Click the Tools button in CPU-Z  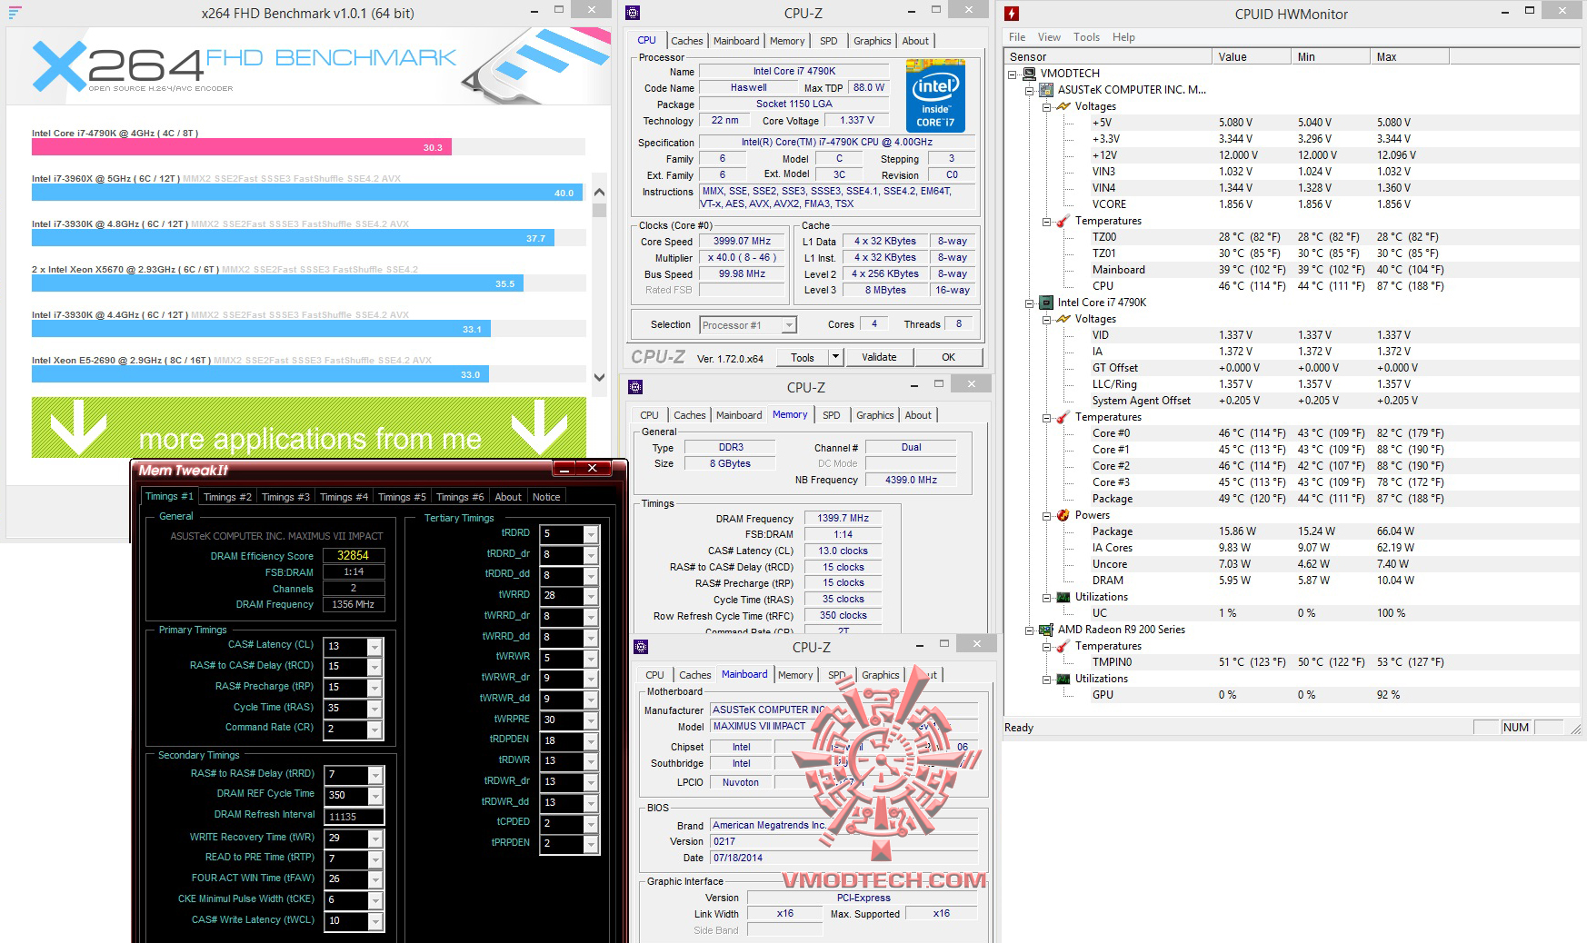tap(803, 357)
